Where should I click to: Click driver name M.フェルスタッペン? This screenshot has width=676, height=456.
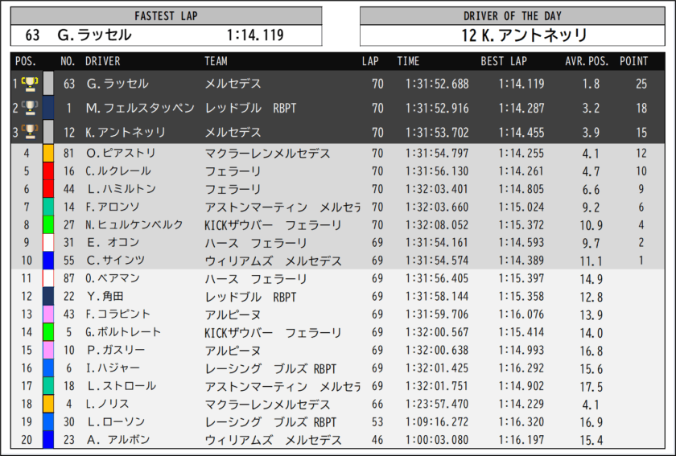tap(140, 108)
